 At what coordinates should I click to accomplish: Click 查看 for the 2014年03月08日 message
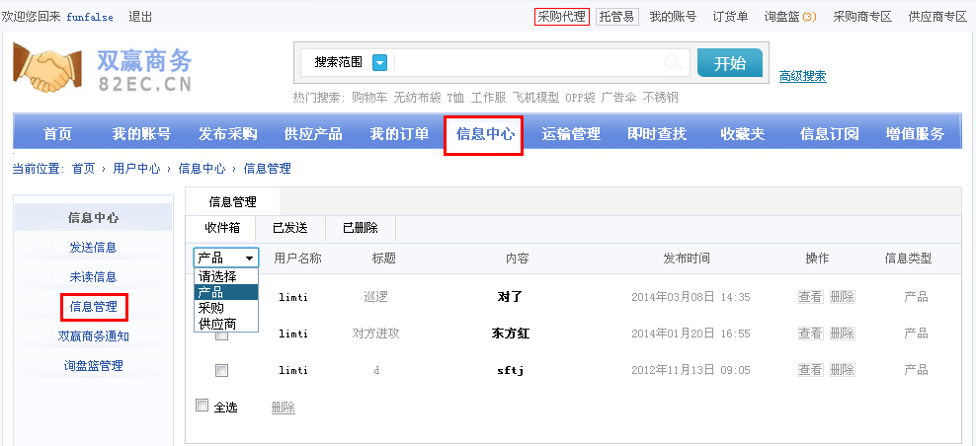pyautogui.click(x=810, y=297)
